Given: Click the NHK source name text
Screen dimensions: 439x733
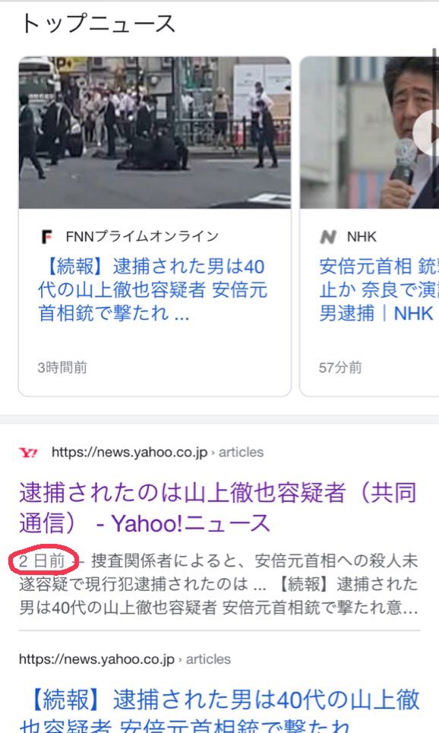Looking at the screenshot, I should point(362,237).
